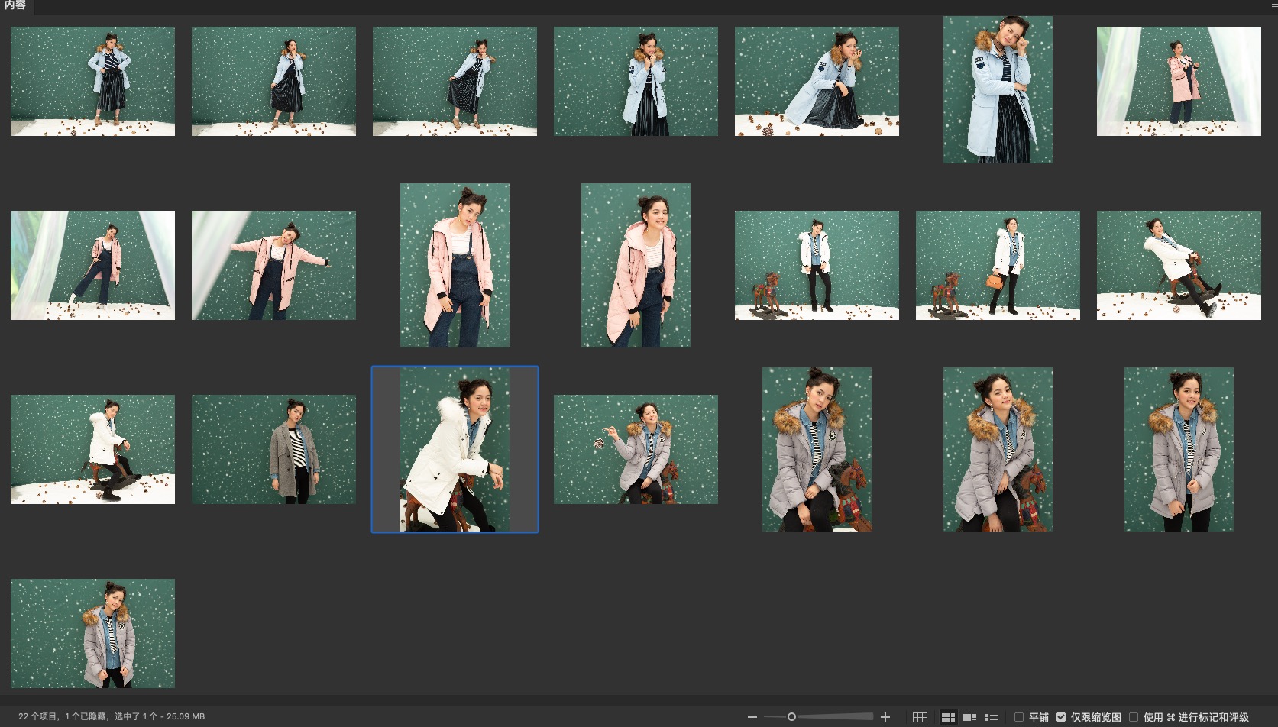Switch to thumbnails view icon
This screenshot has height=727, width=1278.
(948, 717)
